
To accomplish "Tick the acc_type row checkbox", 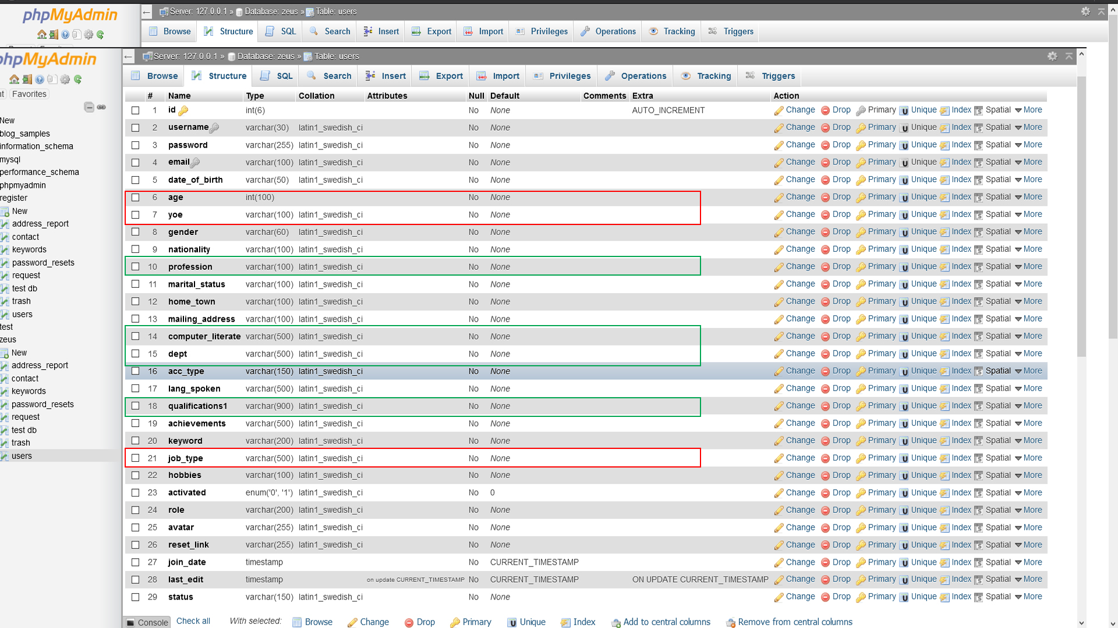I will [x=136, y=371].
